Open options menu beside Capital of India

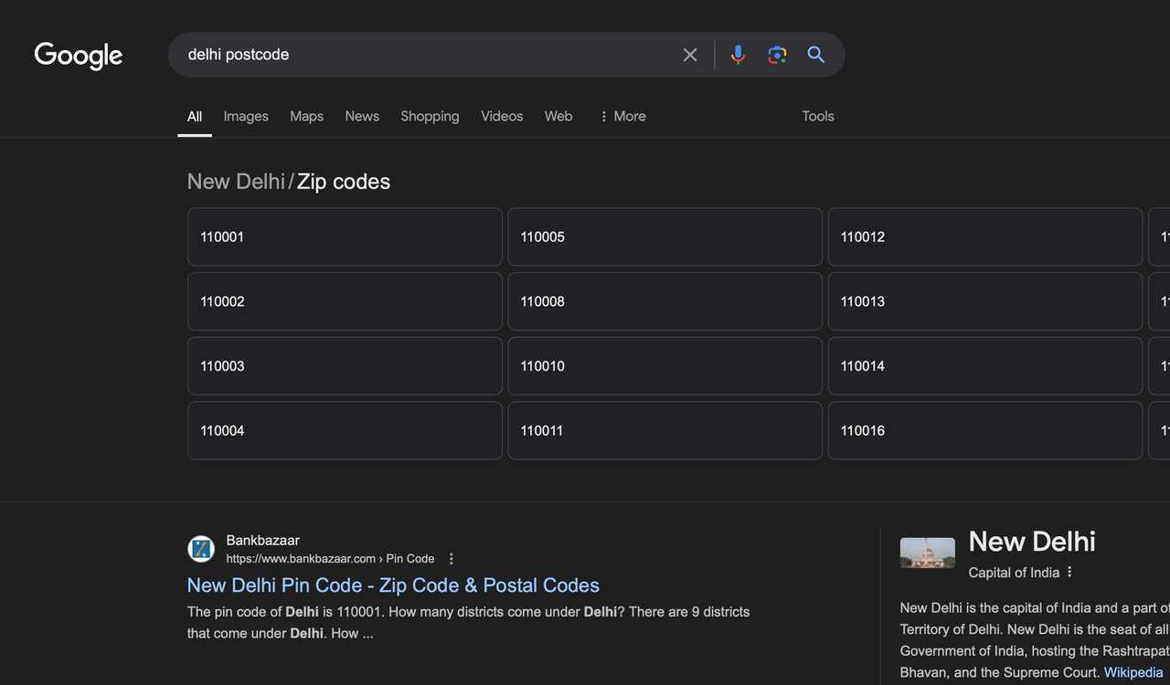coord(1069,573)
